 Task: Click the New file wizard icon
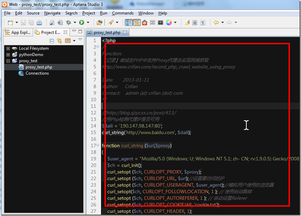[10, 22]
